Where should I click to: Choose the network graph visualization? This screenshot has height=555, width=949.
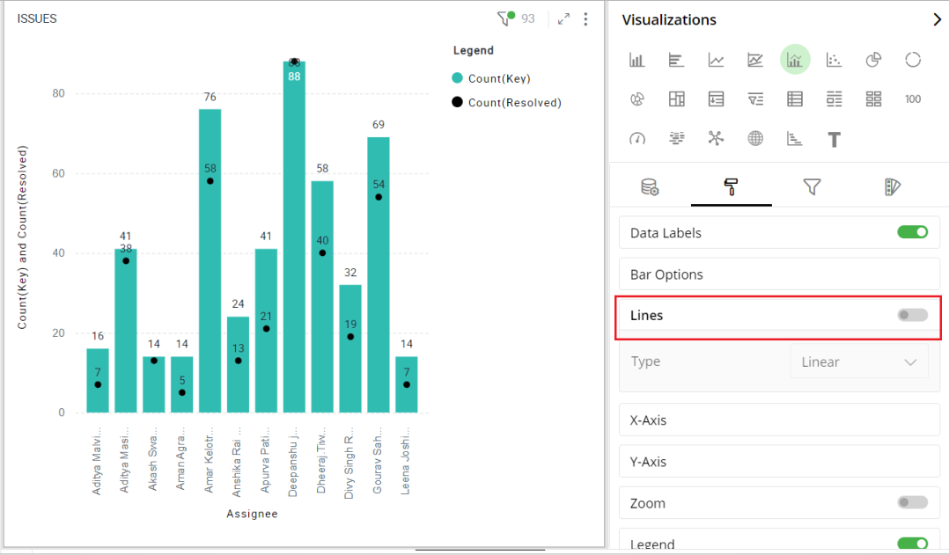(x=716, y=139)
